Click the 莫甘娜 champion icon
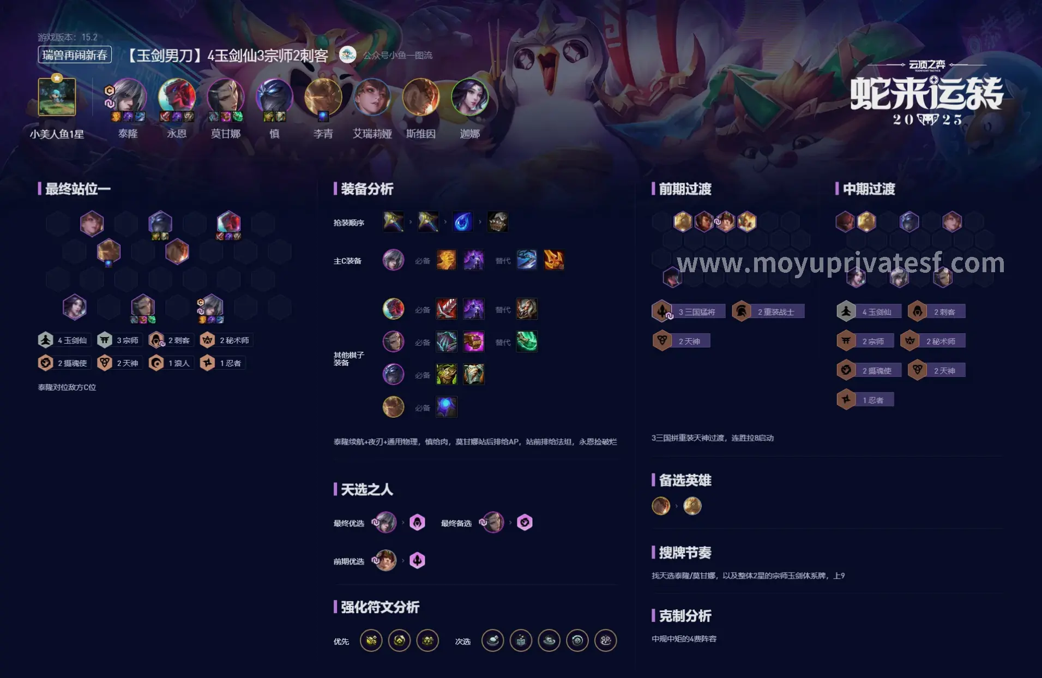Screen dimensions: 1042x678 click(x=226, y=97)
